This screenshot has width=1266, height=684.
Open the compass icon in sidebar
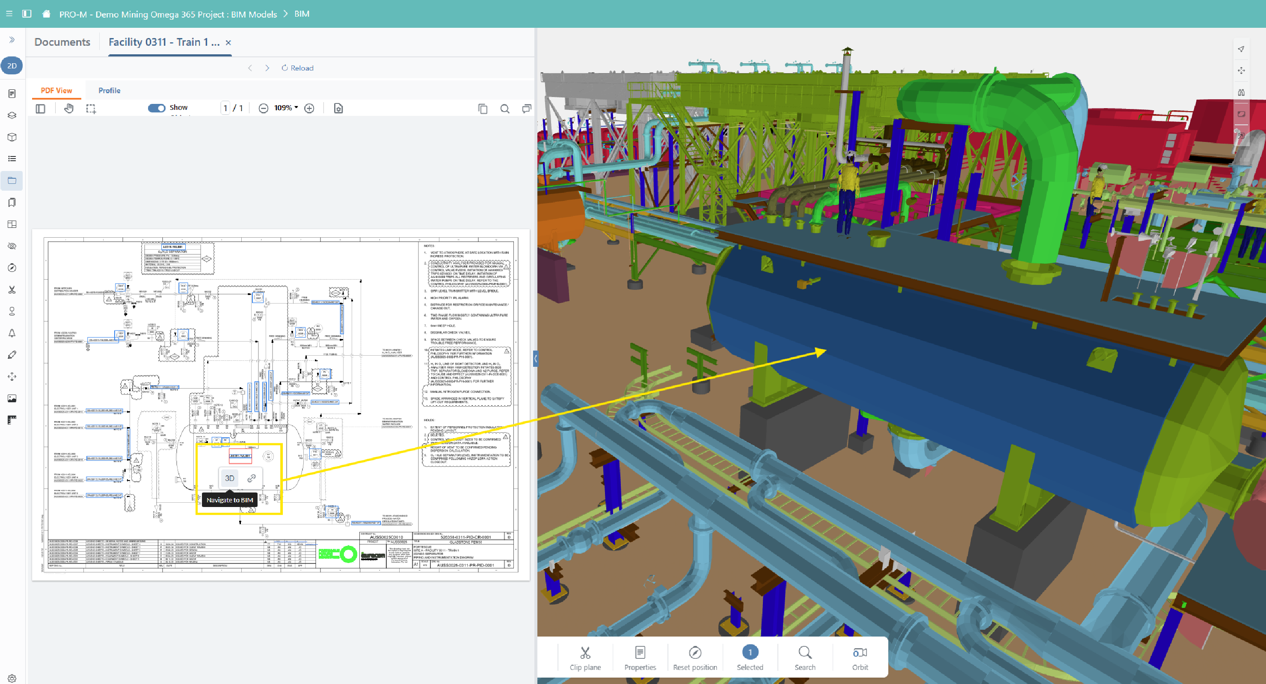12,268
